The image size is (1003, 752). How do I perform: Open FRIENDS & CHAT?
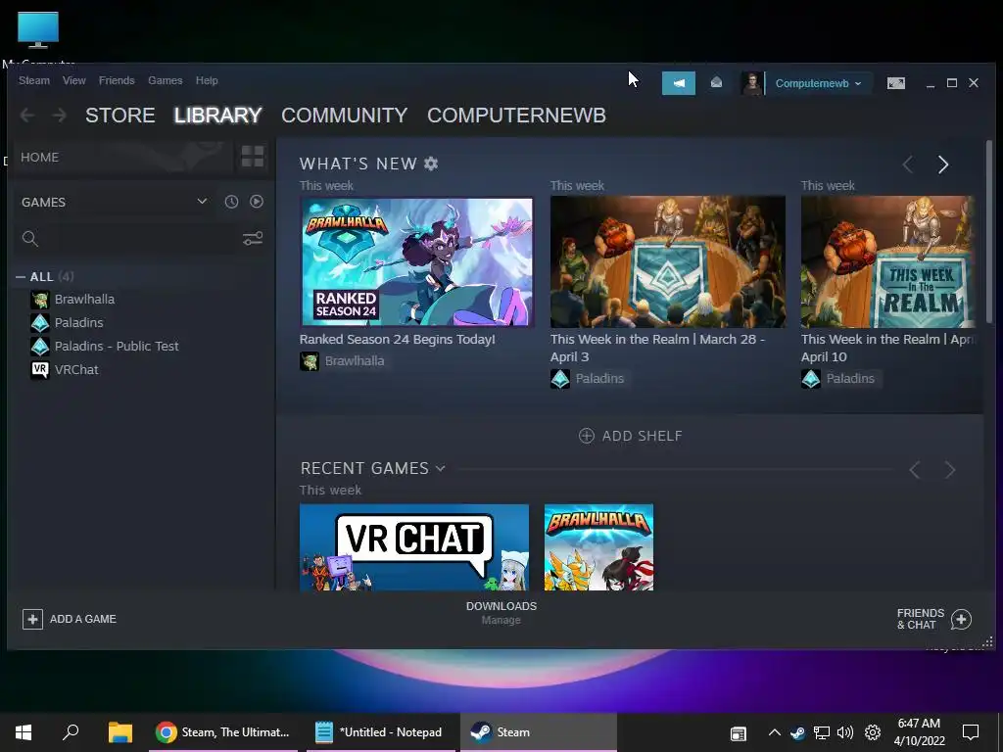click(x=933, y=619)
